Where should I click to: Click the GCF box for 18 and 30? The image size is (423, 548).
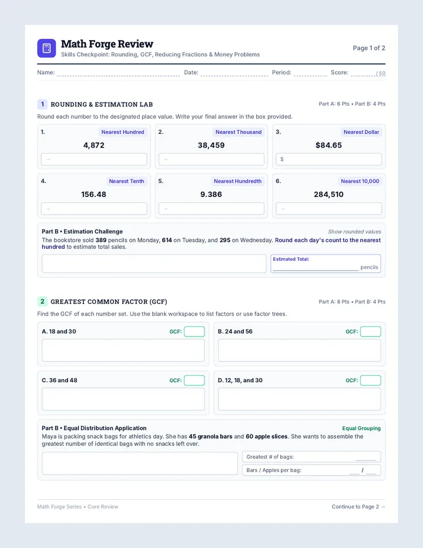[194, 331]
